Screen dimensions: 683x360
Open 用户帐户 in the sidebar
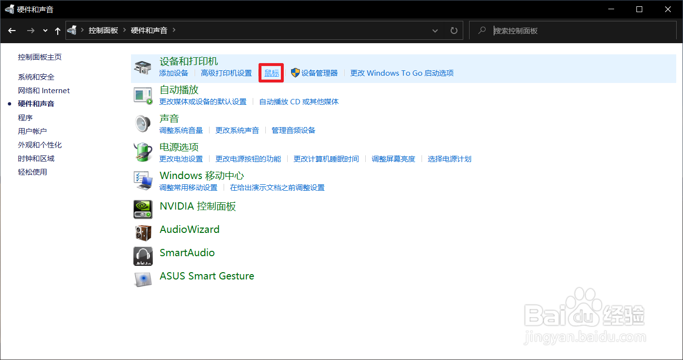(x=33, y=131)
